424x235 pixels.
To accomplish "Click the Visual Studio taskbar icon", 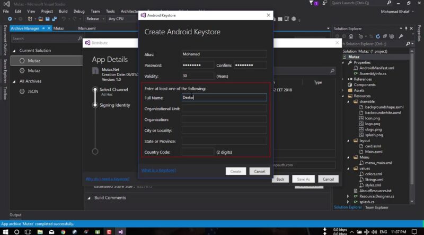I will pyautogui.click(x=121, y=232).
